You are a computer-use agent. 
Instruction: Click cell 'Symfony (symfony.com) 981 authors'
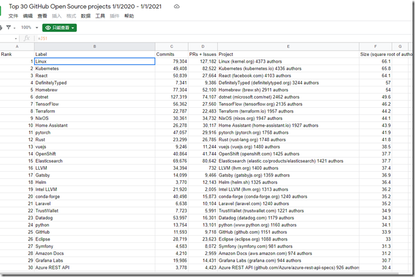[x=288, y=247]
